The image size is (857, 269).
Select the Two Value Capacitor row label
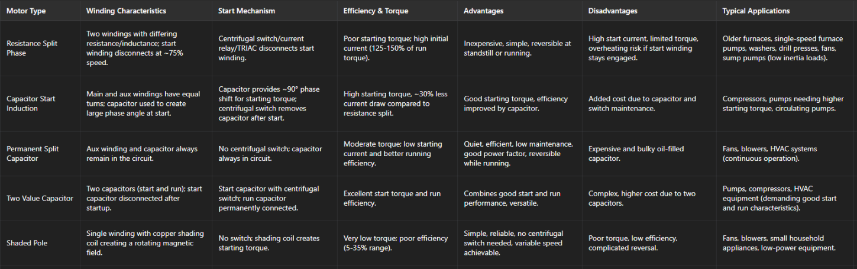click(x=40, y=199)
